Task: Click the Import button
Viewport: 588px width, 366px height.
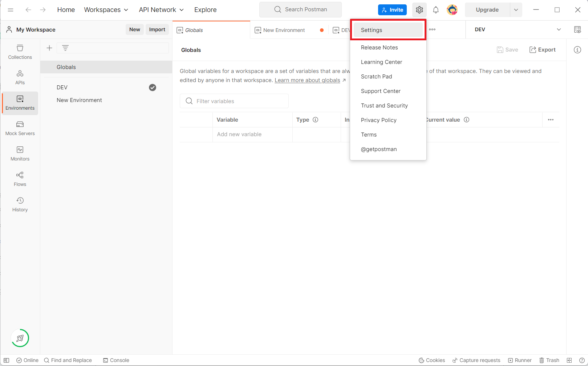Action: (x=157, y=29)
